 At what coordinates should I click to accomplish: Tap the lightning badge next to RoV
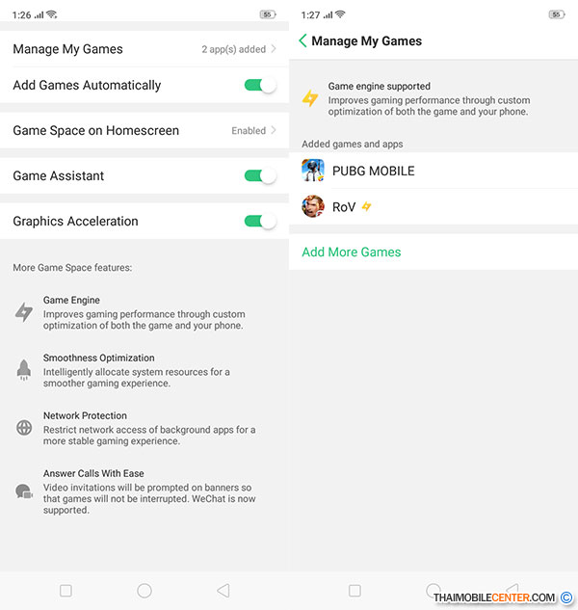point(366,207)
